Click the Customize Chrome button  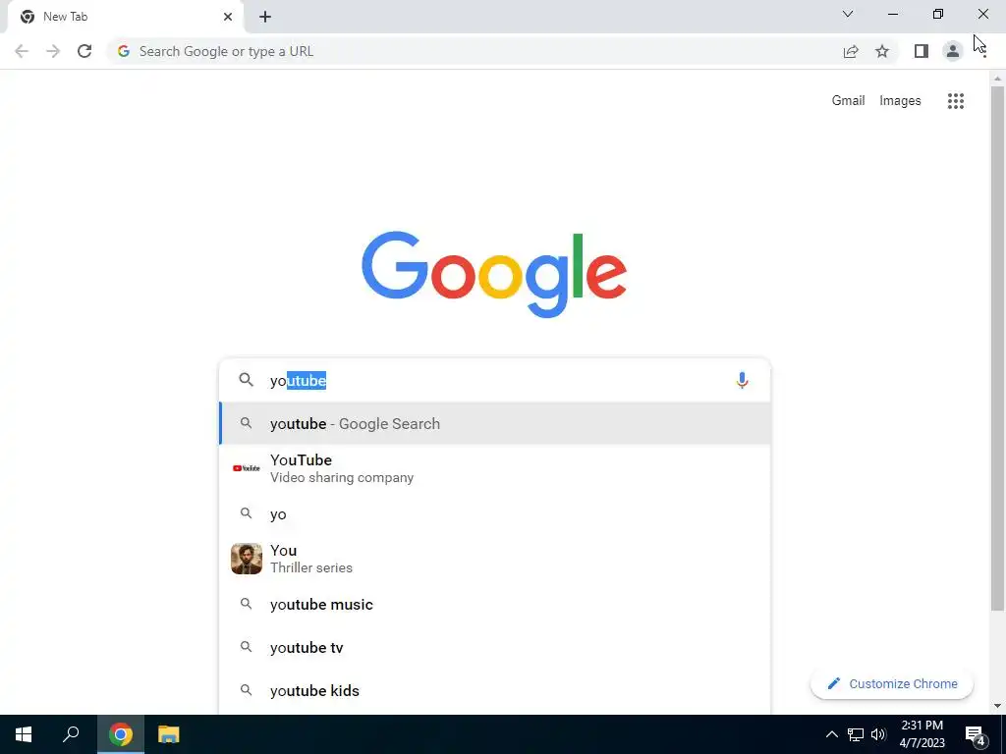[x=892, y=684]
